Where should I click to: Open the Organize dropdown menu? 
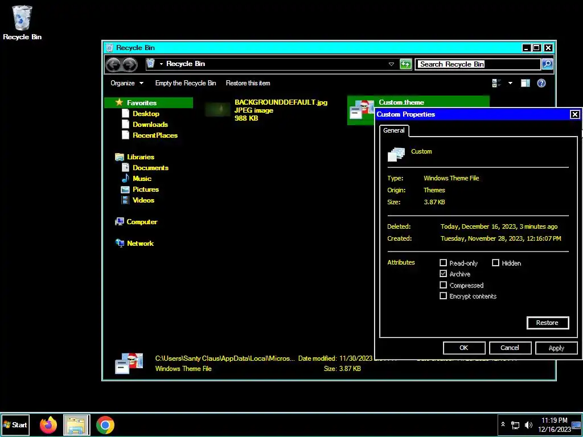pos(127,83)
